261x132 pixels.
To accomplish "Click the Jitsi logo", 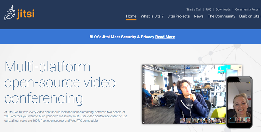I will pyautogui.click(x=19, y=13).
